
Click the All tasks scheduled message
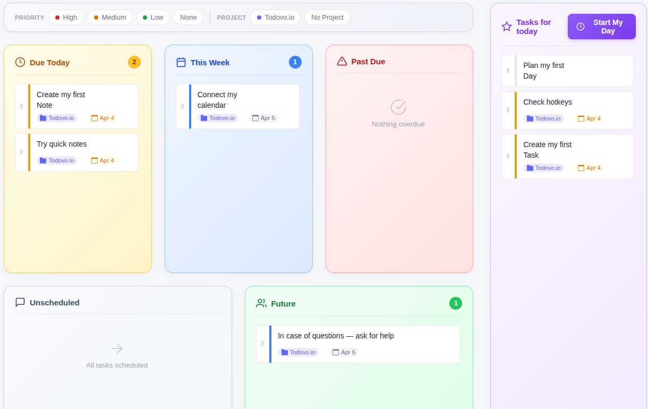pyautogui.click(x=117, y=365)
